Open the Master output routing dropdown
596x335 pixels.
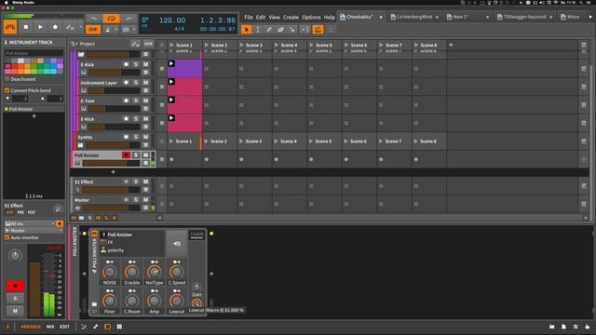click(34, 231)
